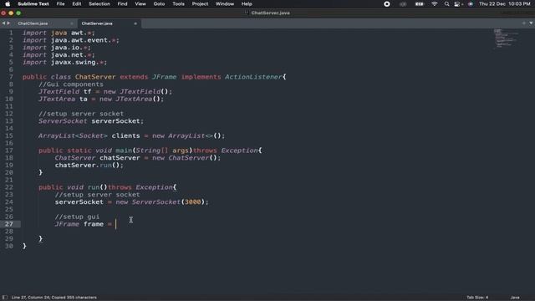535x301 pixels.
Task: Click the minimap code preview
Action: [x=506, y=38]
